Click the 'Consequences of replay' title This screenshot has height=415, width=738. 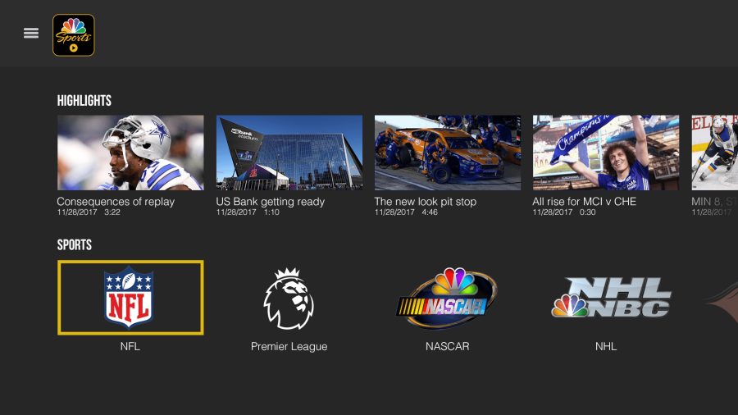[116, 202]
